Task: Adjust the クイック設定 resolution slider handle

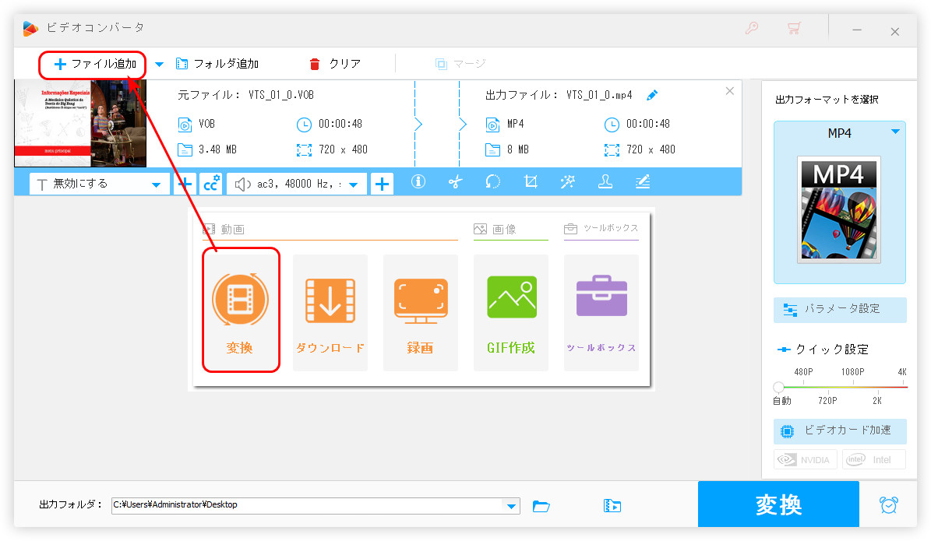Action: pyautogui.click(x=778, y=388)
